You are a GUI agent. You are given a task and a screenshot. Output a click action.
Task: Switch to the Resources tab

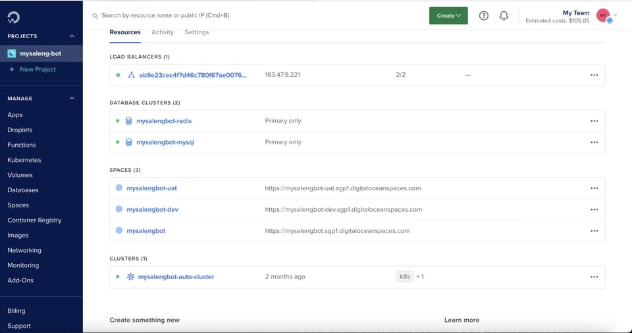[125, 32]
